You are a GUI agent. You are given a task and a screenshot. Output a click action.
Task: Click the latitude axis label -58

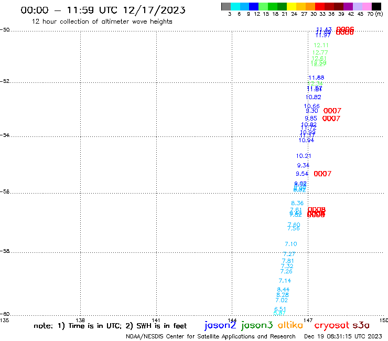click(x=5, y=251)
